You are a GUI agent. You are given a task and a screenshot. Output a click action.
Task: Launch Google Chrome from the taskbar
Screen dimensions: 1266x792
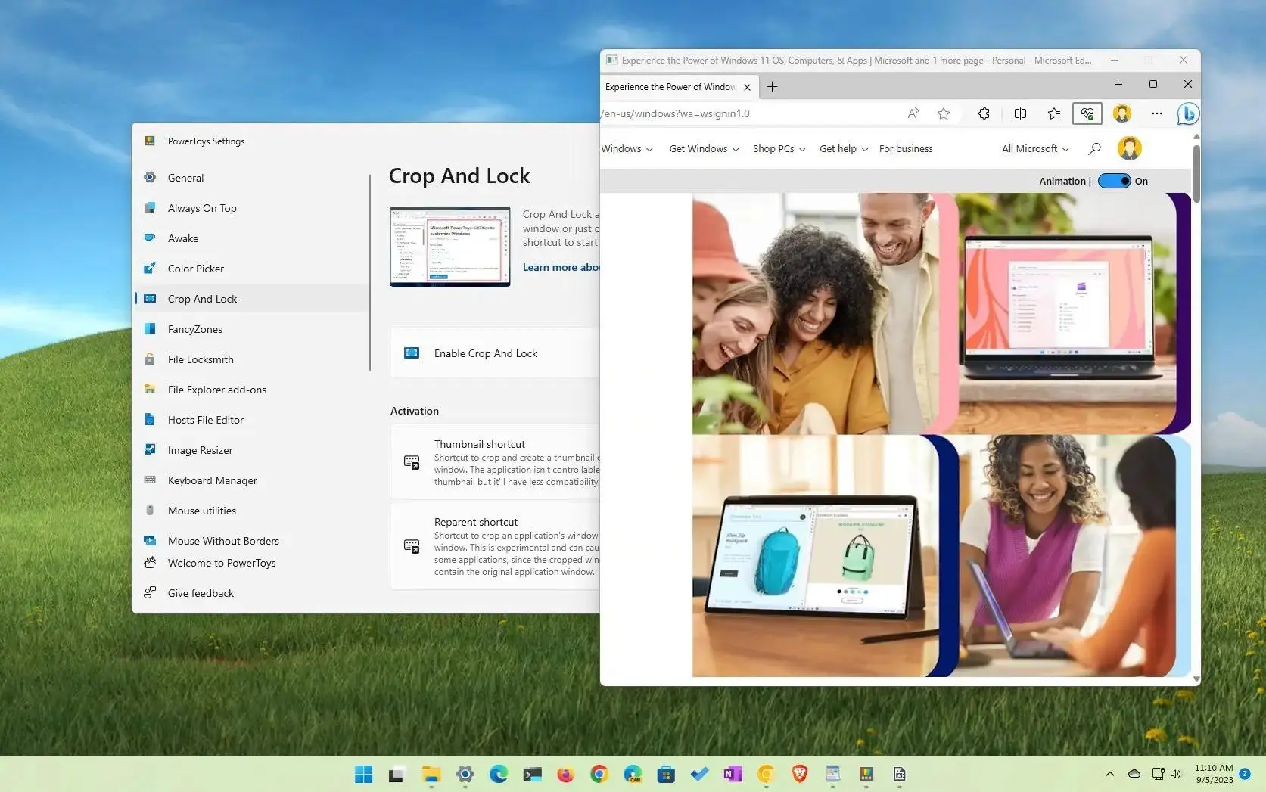599,774
